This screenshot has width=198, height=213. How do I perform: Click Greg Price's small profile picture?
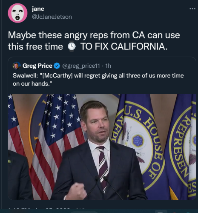tap(17, 66)
